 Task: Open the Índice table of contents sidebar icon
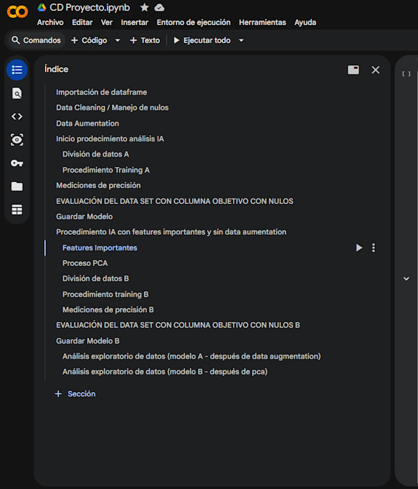tap(17, 70)
